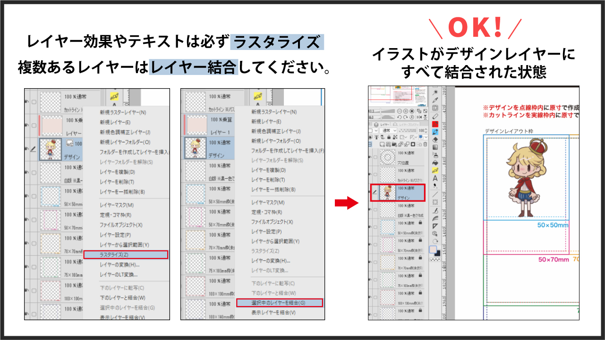
Task: Click the red-outlined 選択中のレイヤーを結合(G) menu item
Action: pos(279,302)
